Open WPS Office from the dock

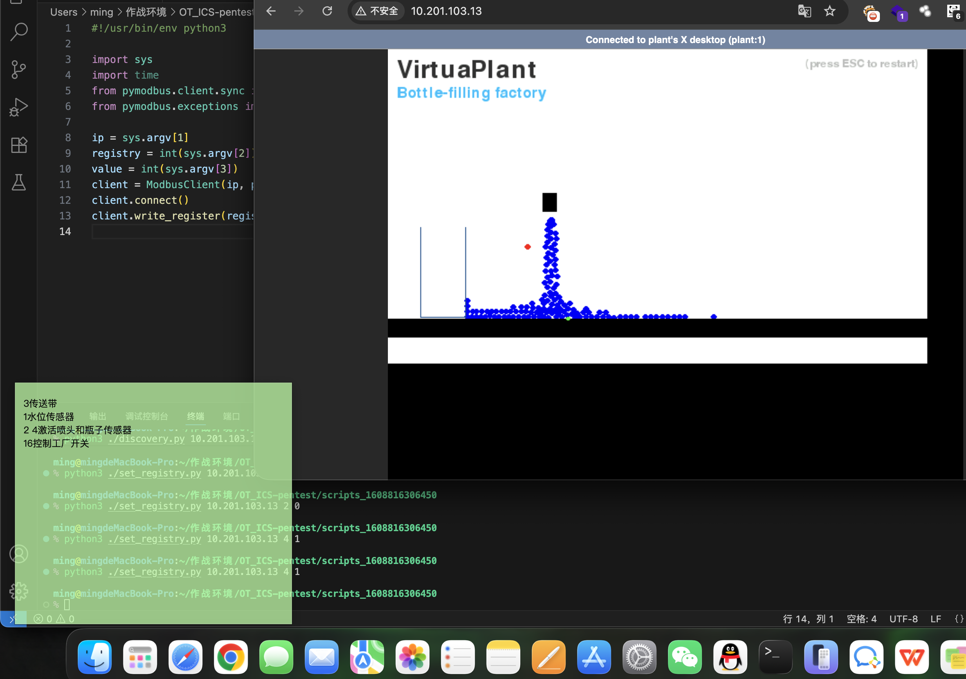pos(912,657)
